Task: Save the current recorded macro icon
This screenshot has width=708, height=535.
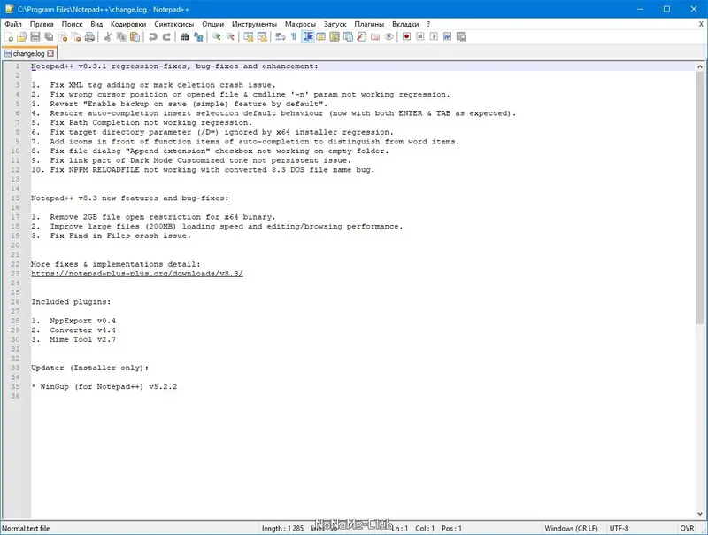Action: pyautogui.click(x=461, y=37)
